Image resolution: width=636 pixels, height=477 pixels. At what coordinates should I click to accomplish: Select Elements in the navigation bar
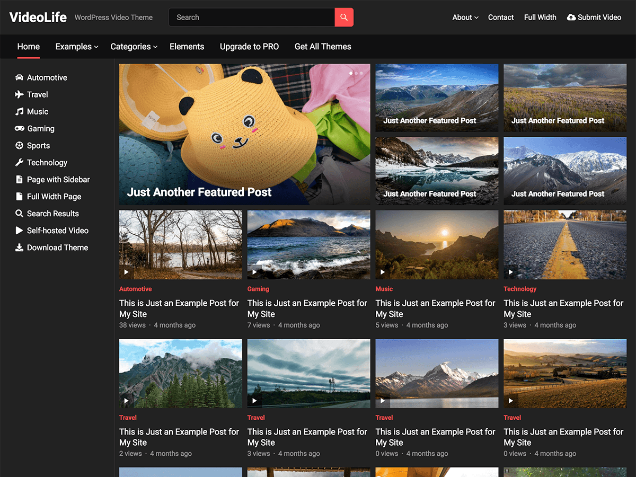[x=187, y=47]
